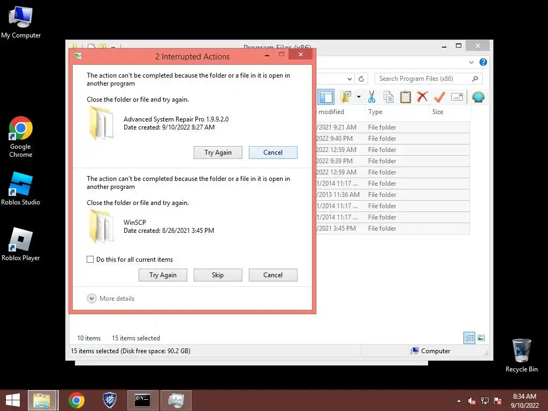Click the Windows Start button
The width and height of the screenshot is (548, 411).
[13, 400]
